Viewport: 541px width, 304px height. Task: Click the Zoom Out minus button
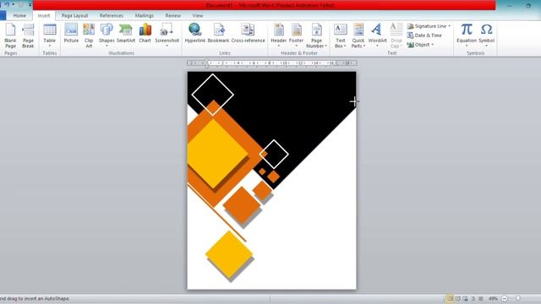505,298
